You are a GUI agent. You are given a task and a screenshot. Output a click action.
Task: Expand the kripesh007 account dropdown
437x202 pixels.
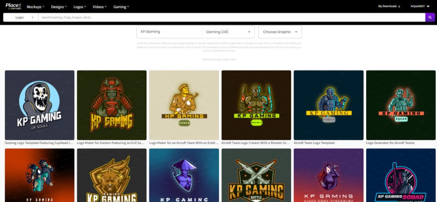[x=420, y=6]
